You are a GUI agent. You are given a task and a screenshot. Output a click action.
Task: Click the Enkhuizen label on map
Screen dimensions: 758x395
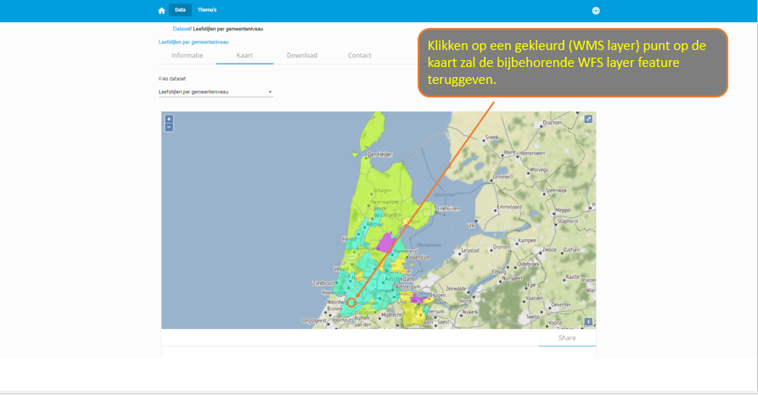(x=449, y=209)
